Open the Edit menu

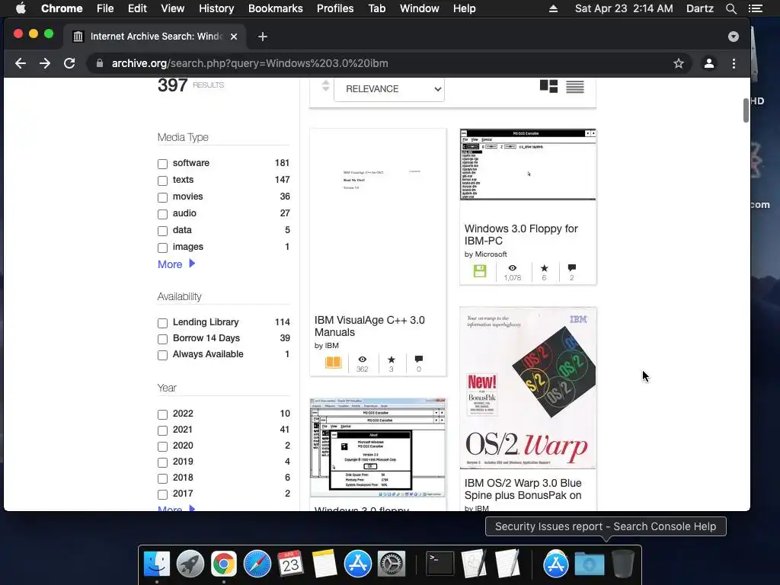click(x=137, y=8)
